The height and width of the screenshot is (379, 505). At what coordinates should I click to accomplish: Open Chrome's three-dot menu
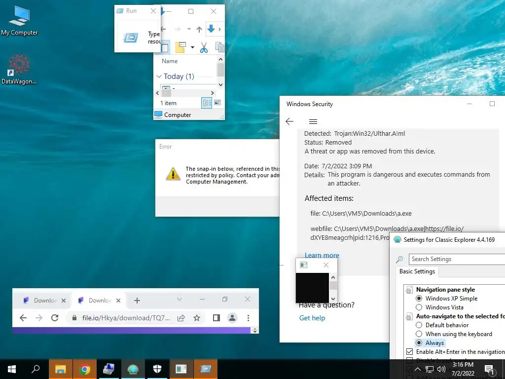pos(248,318)
